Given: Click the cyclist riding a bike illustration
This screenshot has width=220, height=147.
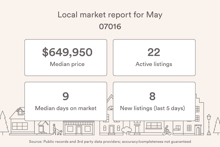Looking at the screenshot, I should [x=167, y=130].
